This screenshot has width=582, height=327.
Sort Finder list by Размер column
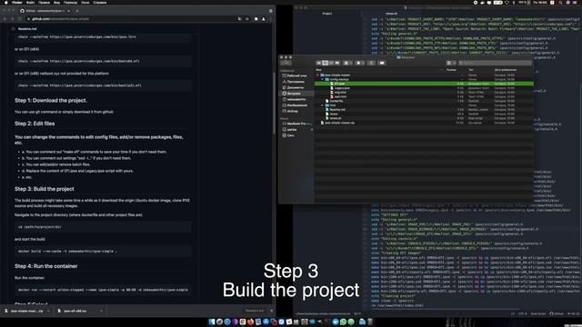point(451,70)
